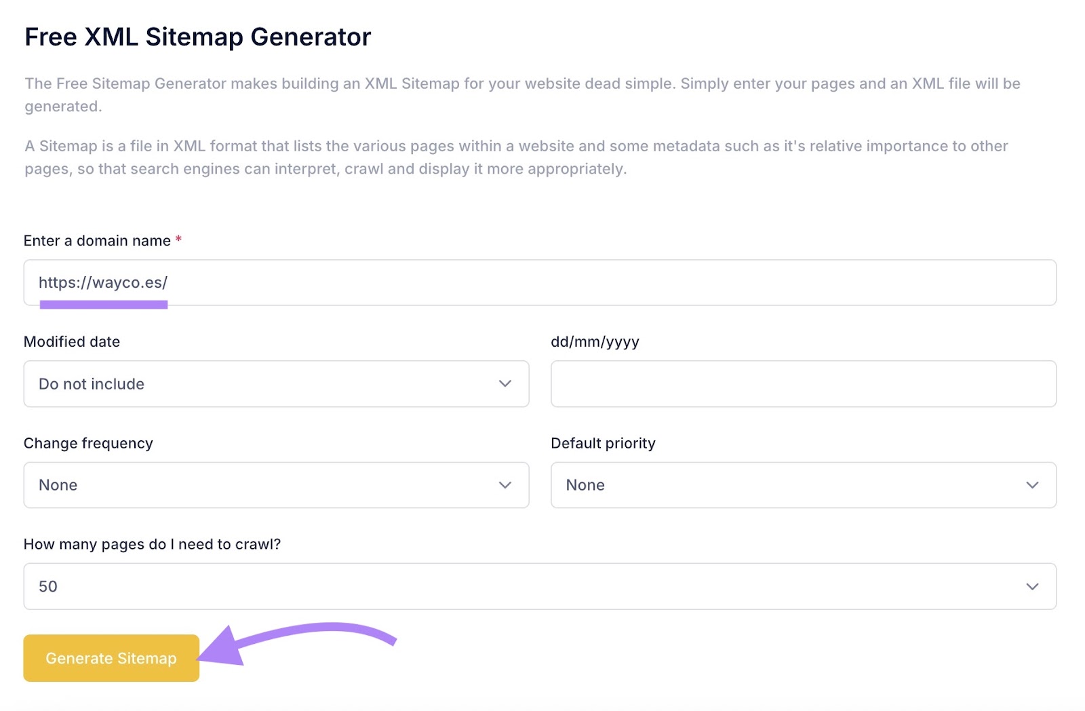Click the pages to crawl dropdown chevron
The height and width of the screenshot is (711, 1085).
click(x=1032, y=586)
